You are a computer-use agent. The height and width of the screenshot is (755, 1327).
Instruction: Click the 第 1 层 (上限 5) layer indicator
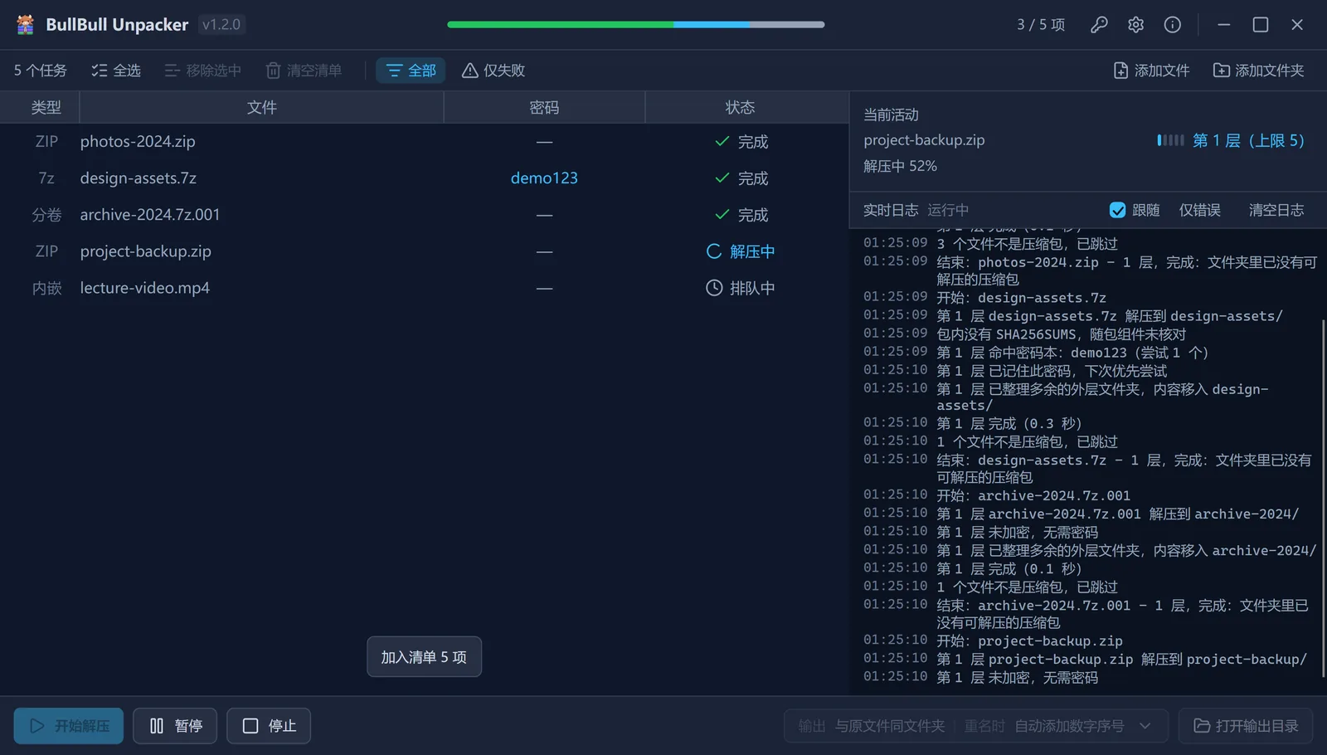pyautogui.click(x=1231, y=140)
